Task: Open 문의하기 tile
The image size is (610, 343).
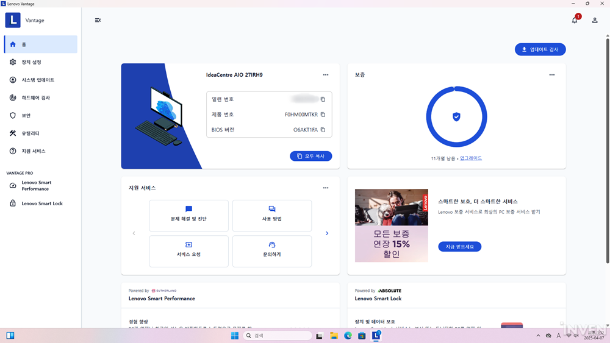Action: coord(272,251)
